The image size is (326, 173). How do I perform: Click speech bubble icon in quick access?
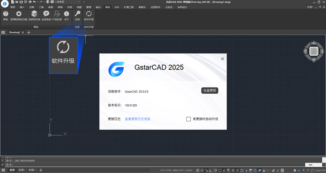tap(52, 2)
